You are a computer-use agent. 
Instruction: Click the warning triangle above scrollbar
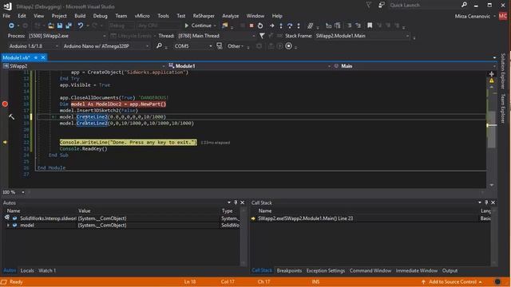coord(492,81)
